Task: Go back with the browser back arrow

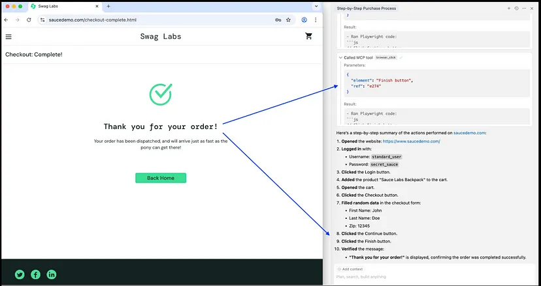Action: click(x=6, y=20)
